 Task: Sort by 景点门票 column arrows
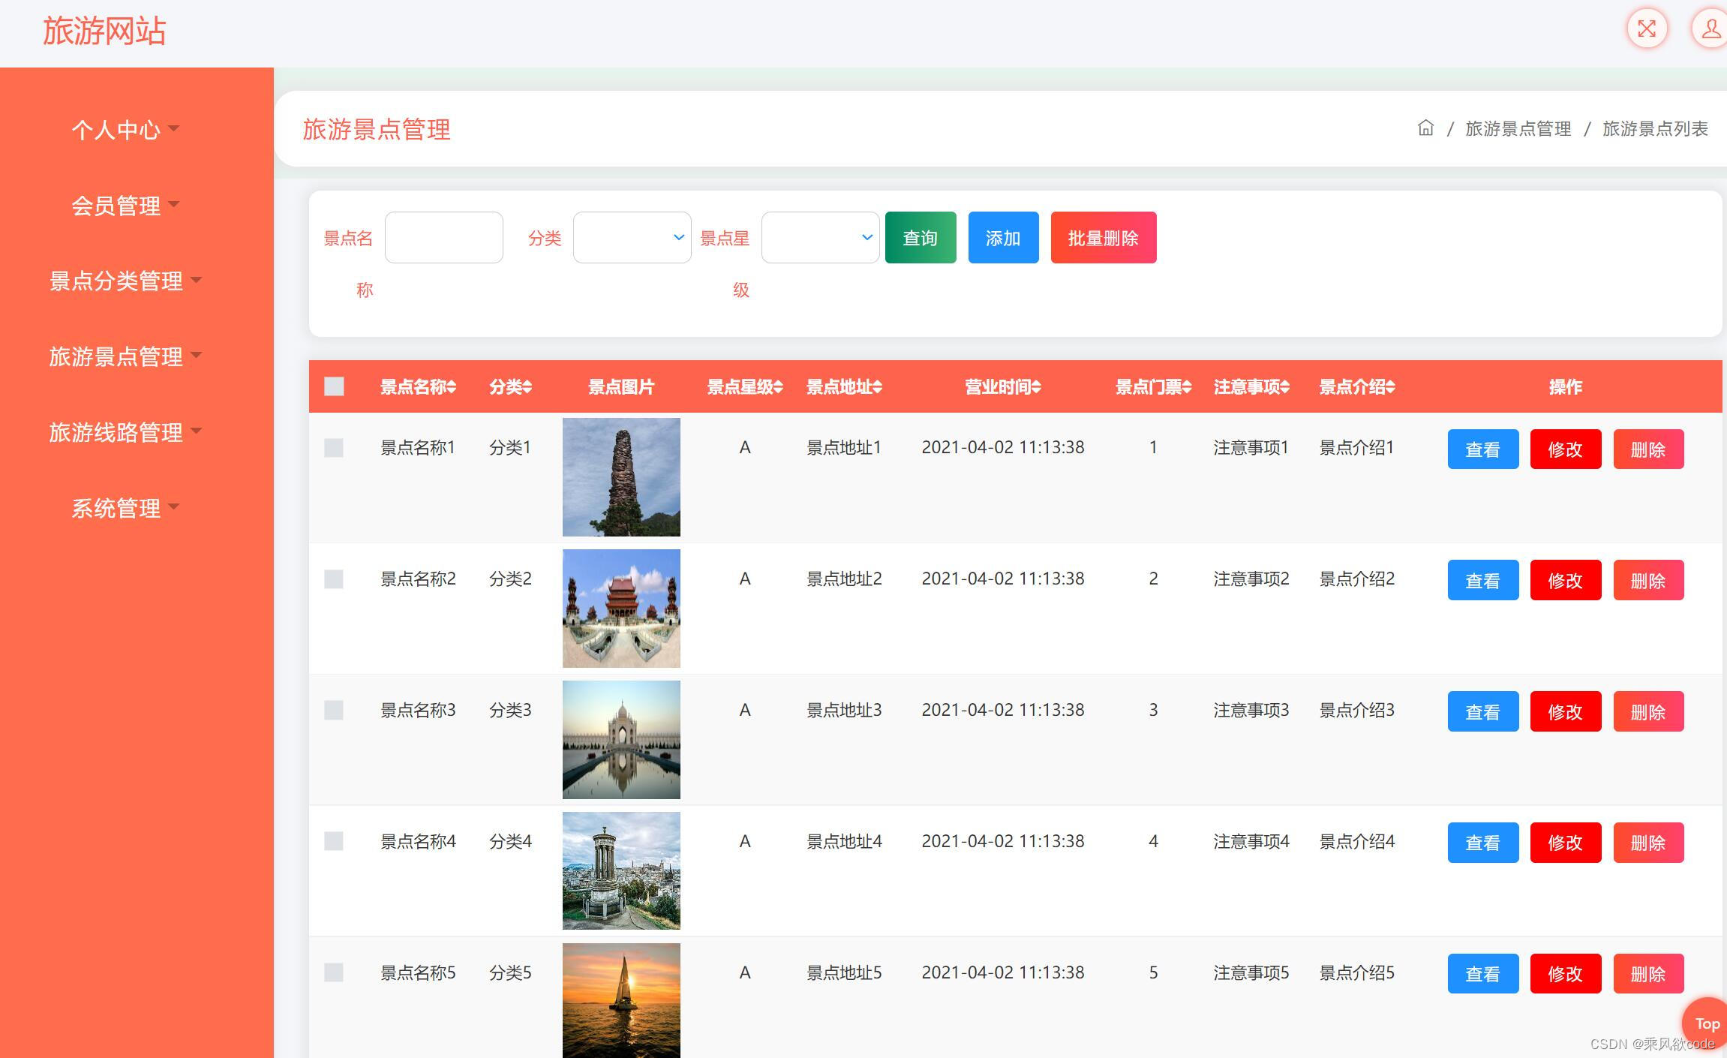(1187, 387)
